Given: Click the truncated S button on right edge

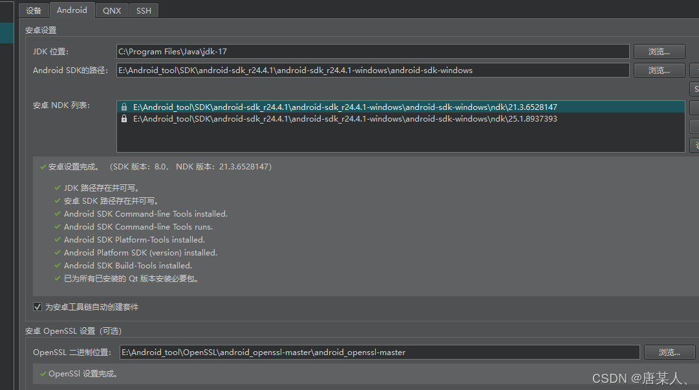Looking at the screenshot, I should (694, 89).
